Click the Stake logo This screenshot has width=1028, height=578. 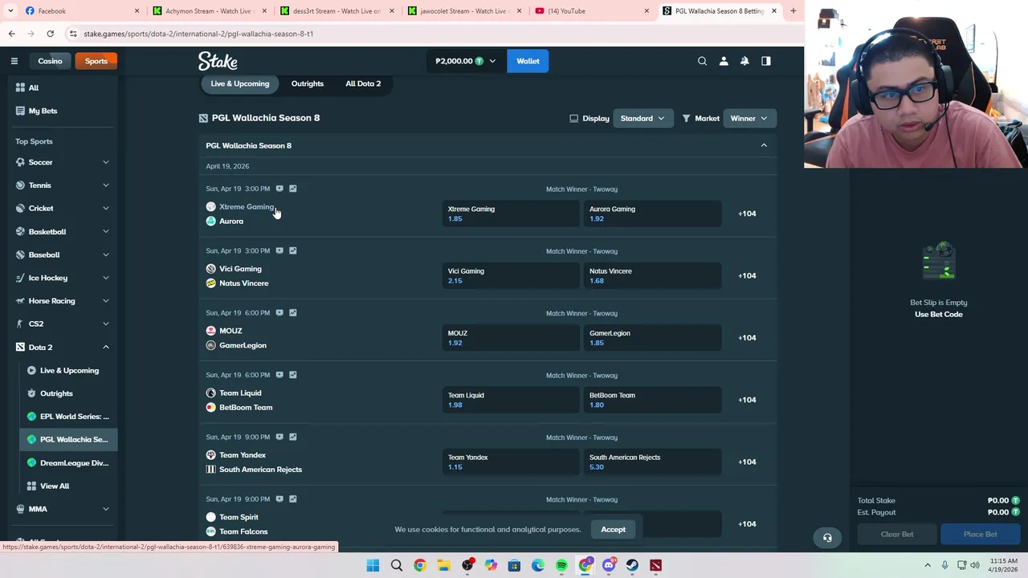(218, 61)
